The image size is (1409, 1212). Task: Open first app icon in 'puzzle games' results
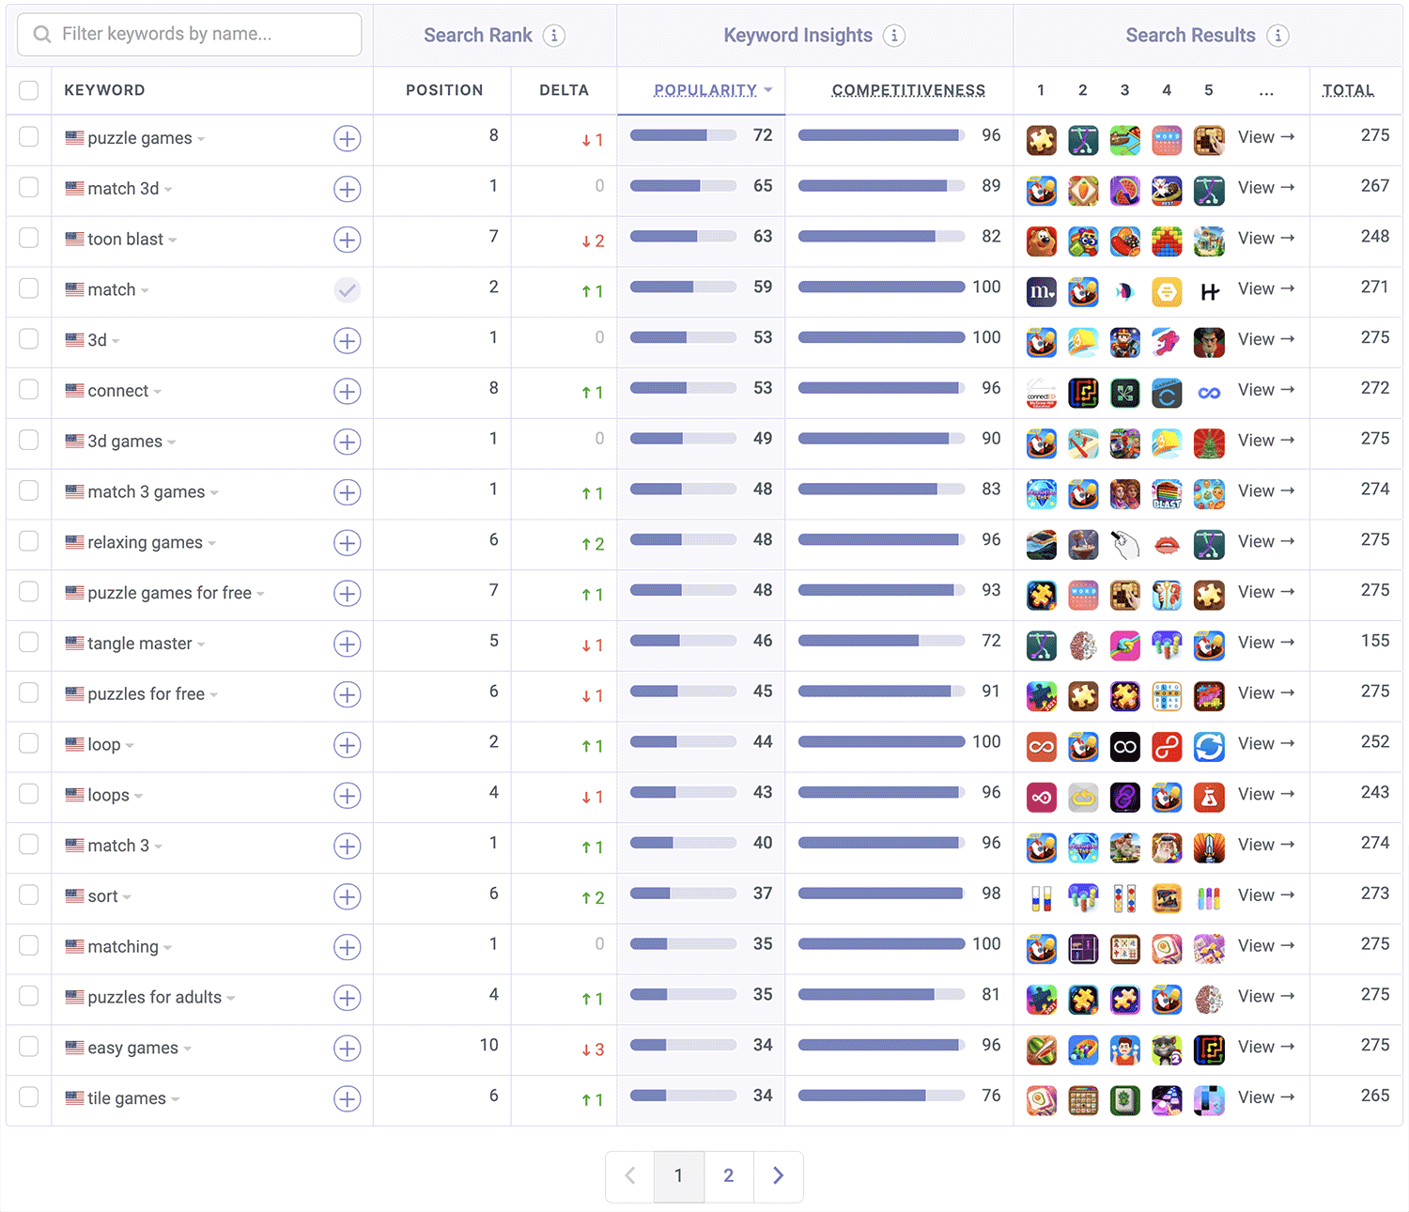(x=1041, y=140)
